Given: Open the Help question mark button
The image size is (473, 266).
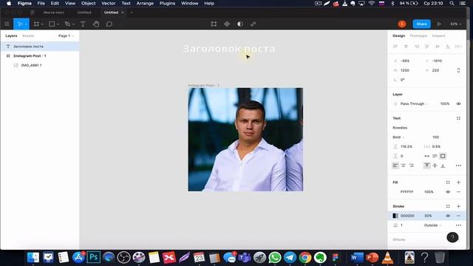Looking at the screenshot, I should click(x=452, y=237).
